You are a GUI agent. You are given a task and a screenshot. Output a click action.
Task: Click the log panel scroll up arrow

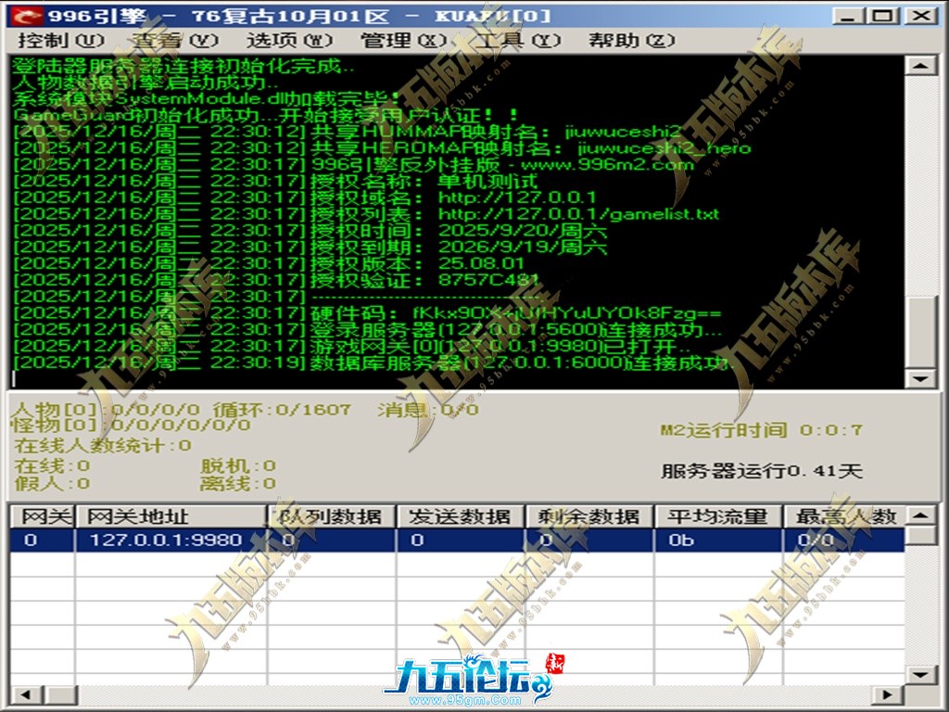pyautogui.click(x=919, y=67)
